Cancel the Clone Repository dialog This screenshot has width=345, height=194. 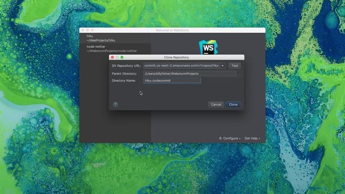(216, 105)
